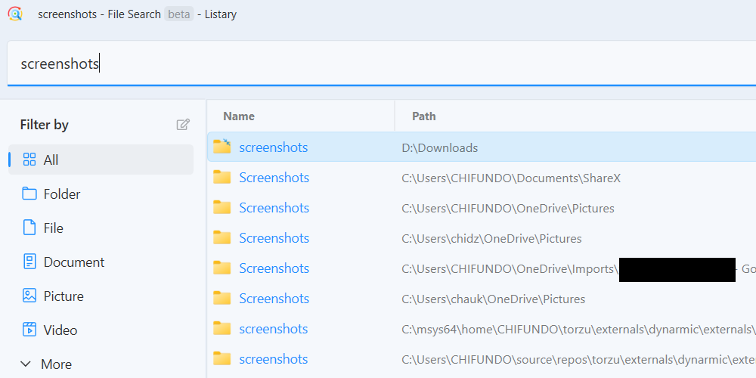Click folder icon for source\repos torzu result

[x=222, y=359]
